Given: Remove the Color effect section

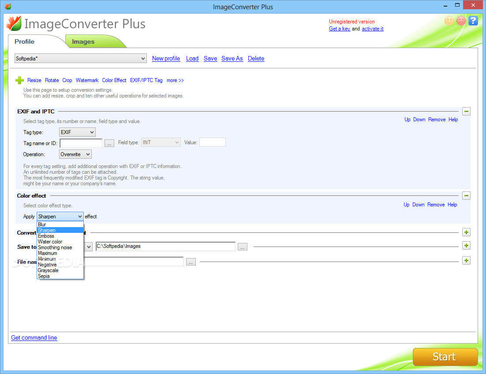Looking at the screenshot, I should coord(436,205).
